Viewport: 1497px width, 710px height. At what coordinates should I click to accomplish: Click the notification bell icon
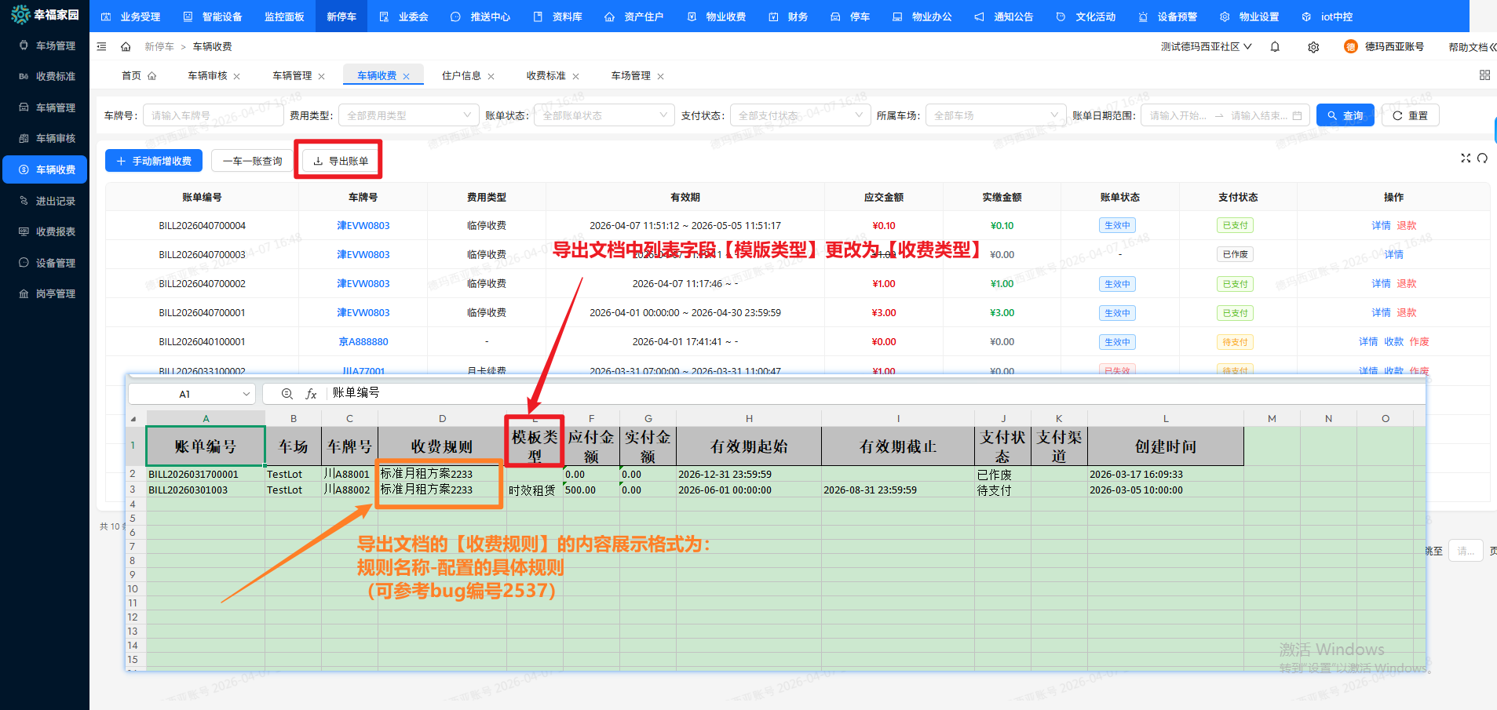[1275, 47]
